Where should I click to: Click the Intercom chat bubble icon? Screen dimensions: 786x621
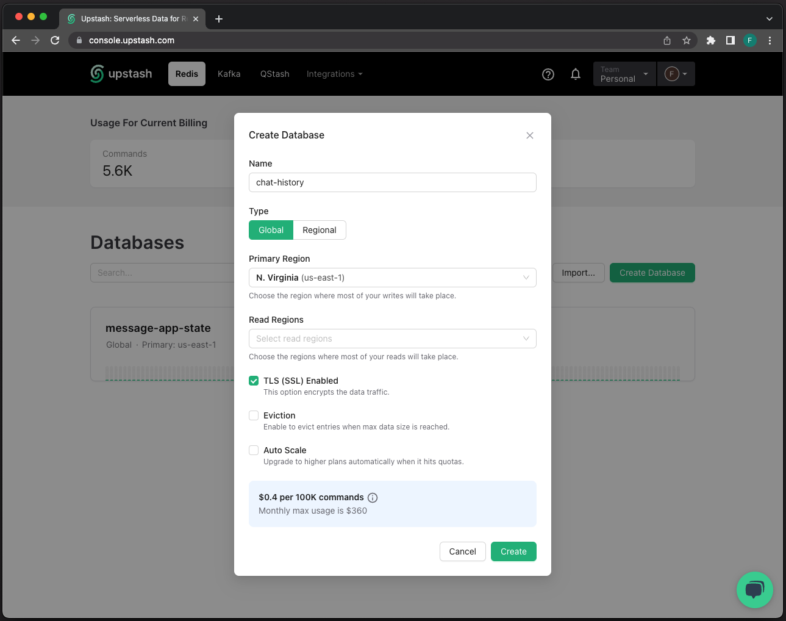pos(755,590)
